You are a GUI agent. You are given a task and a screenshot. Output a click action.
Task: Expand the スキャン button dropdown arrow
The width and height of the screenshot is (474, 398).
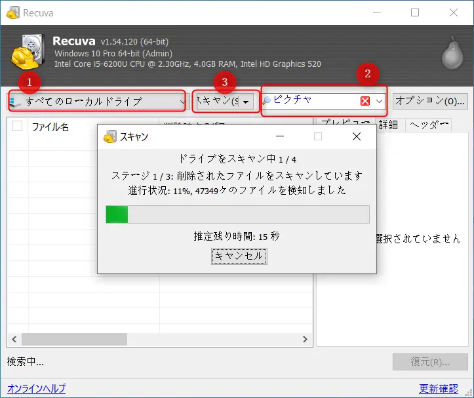(x=246, y=102)
